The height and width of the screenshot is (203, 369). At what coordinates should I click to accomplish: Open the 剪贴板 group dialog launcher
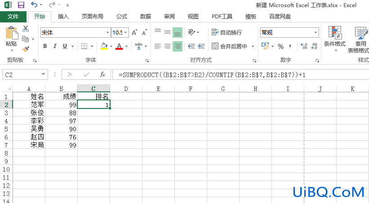coord(35,61)
